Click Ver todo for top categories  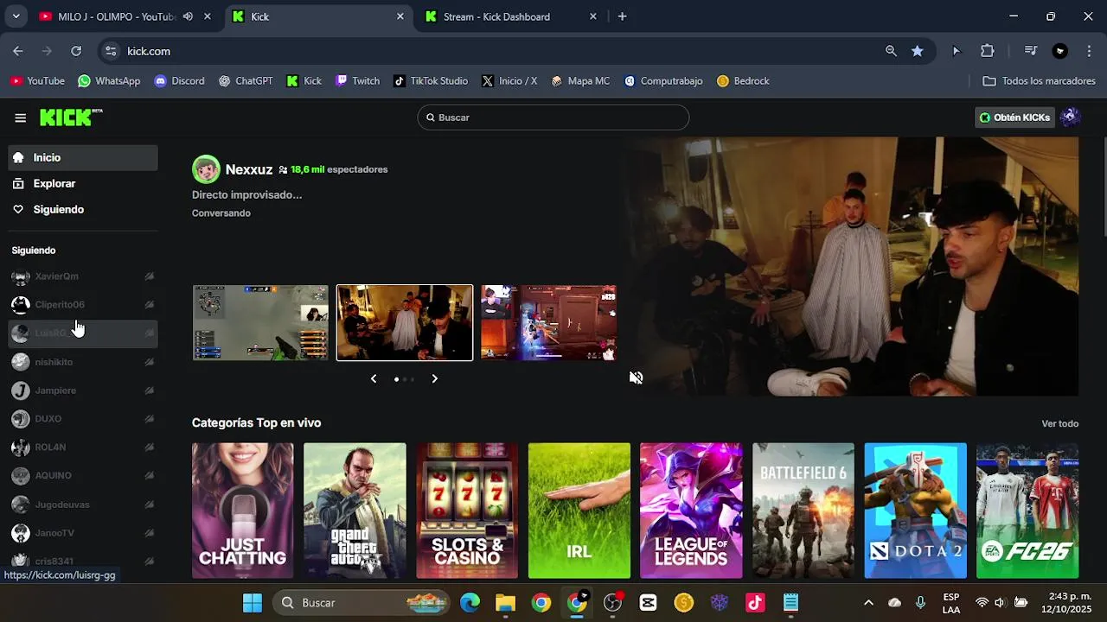coord(1059,423)
